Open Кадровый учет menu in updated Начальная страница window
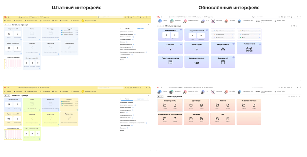 click(x=246, y=21)
